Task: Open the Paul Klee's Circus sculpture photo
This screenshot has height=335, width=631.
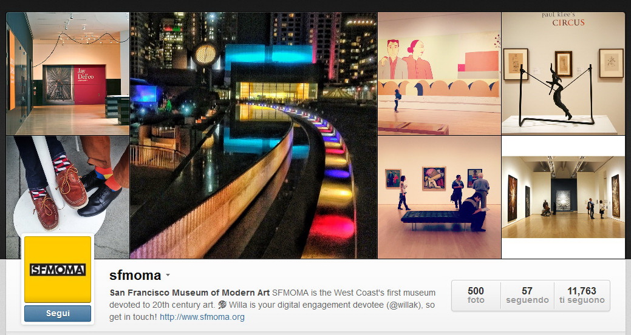Action: (x=563, y=73)
